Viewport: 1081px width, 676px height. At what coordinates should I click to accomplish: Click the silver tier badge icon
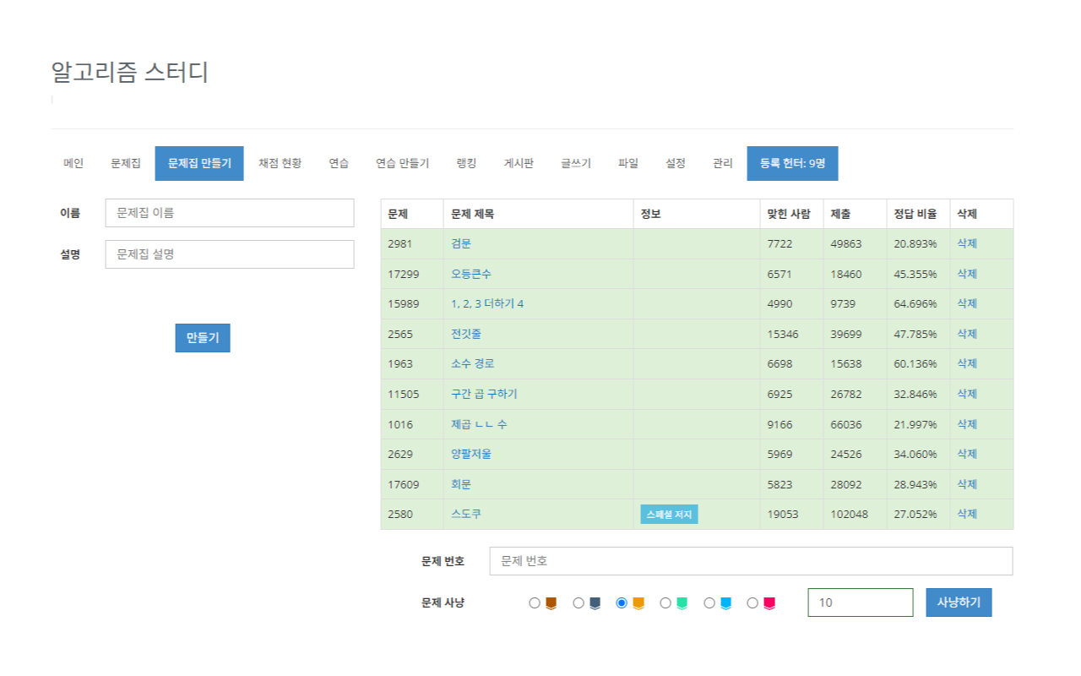point(595,603)
